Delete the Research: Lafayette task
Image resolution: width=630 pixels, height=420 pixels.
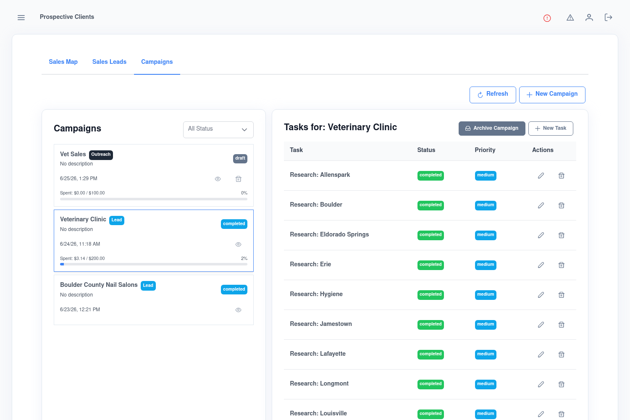coord(561,354)
